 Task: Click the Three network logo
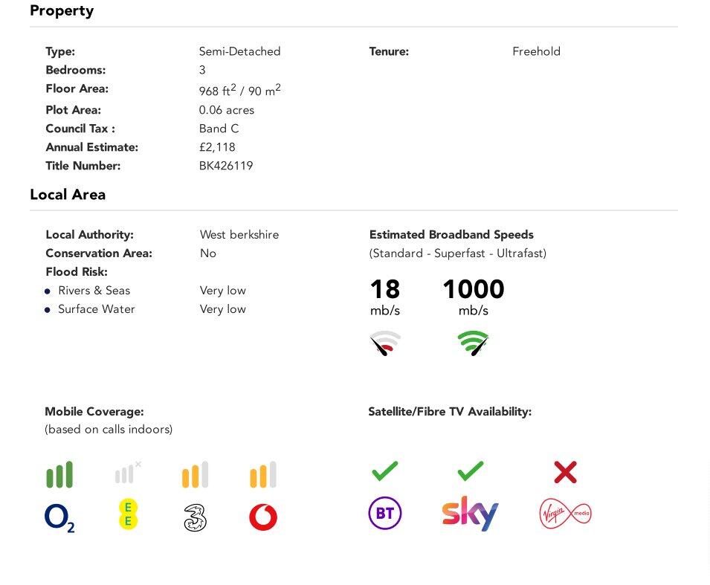[196, 517]
